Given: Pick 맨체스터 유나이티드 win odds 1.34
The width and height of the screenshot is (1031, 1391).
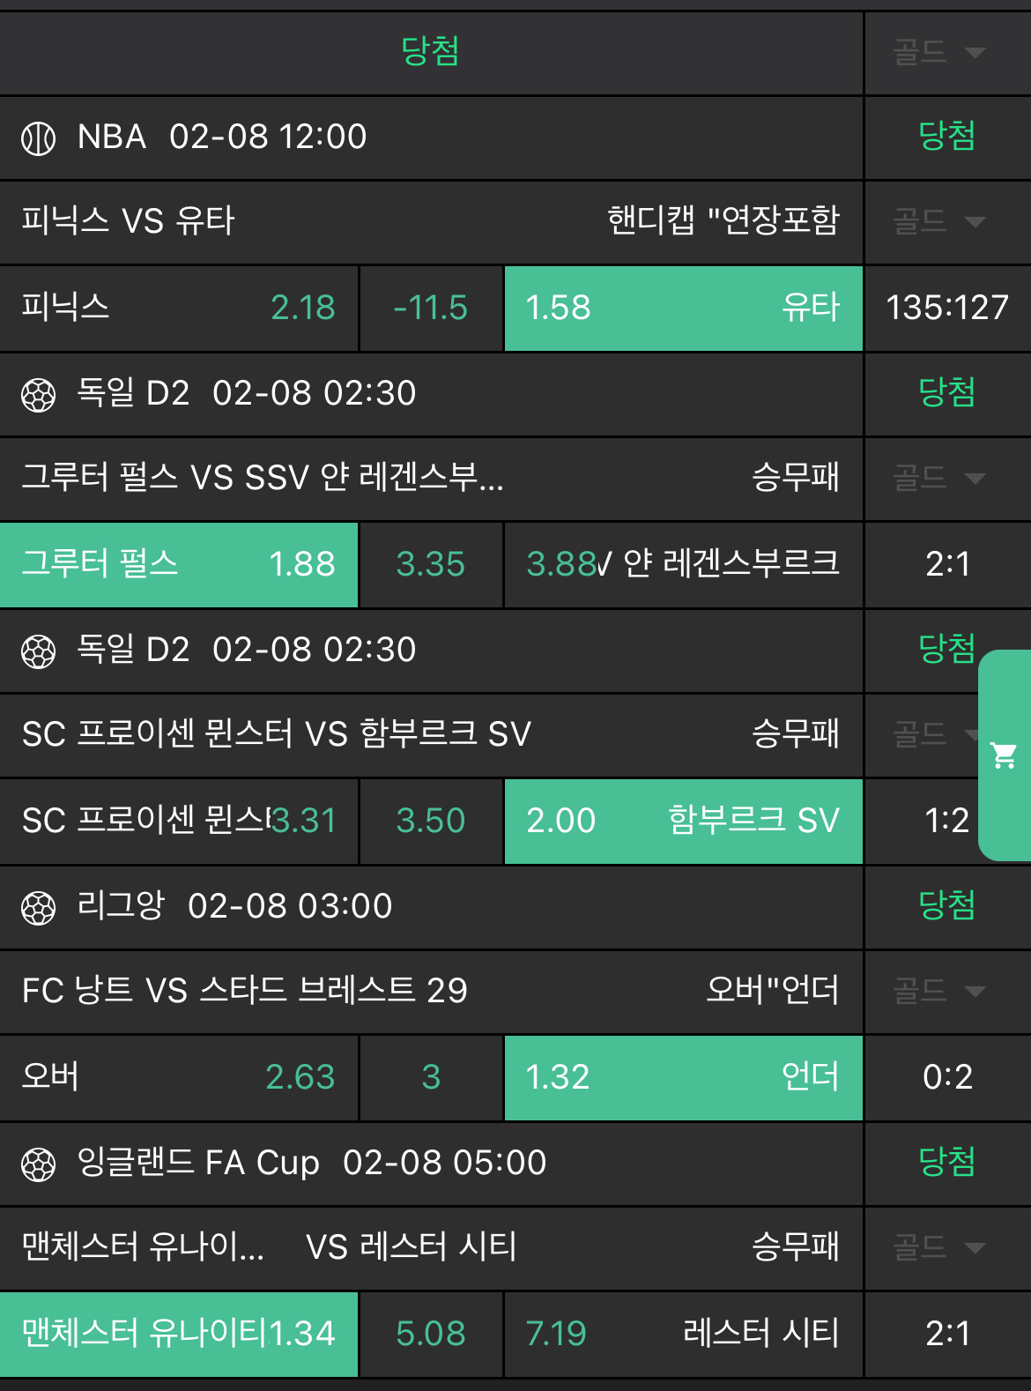Looking at the screenshot, I should click(x=179, y=1334).
